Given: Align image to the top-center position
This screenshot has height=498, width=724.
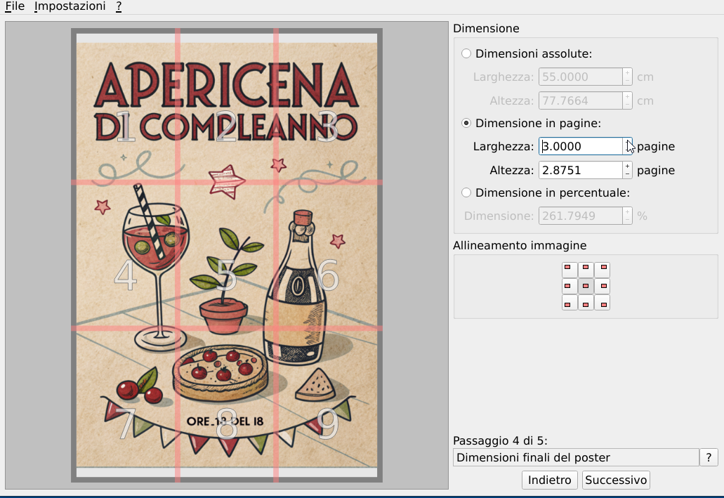Looking at the screenshot, I should point(585,269).
